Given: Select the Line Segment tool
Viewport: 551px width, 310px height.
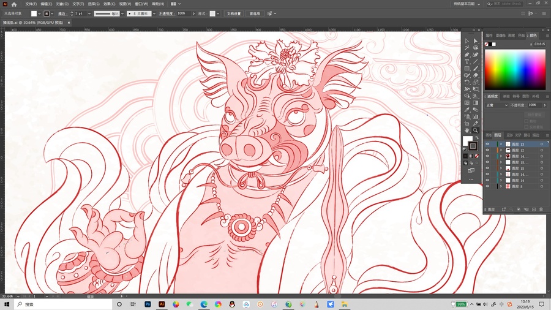Looking at the screenshot, I should point(476,61).
